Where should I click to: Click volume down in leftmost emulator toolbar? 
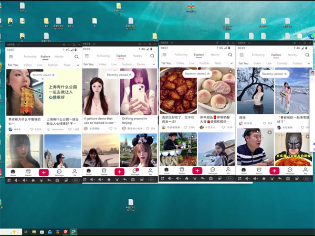click(17, 180)
